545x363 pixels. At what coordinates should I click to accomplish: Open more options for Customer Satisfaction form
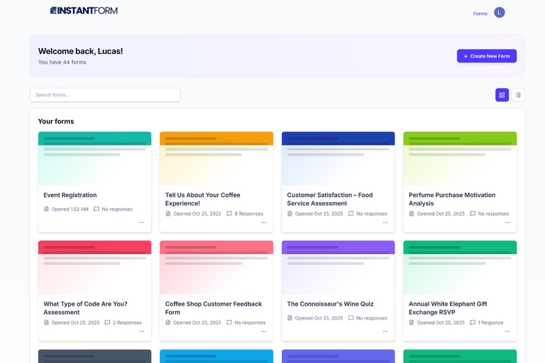[385, 222]
